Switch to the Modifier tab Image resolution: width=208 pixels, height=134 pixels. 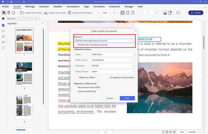pyautogui.click(x=58, y=6)
